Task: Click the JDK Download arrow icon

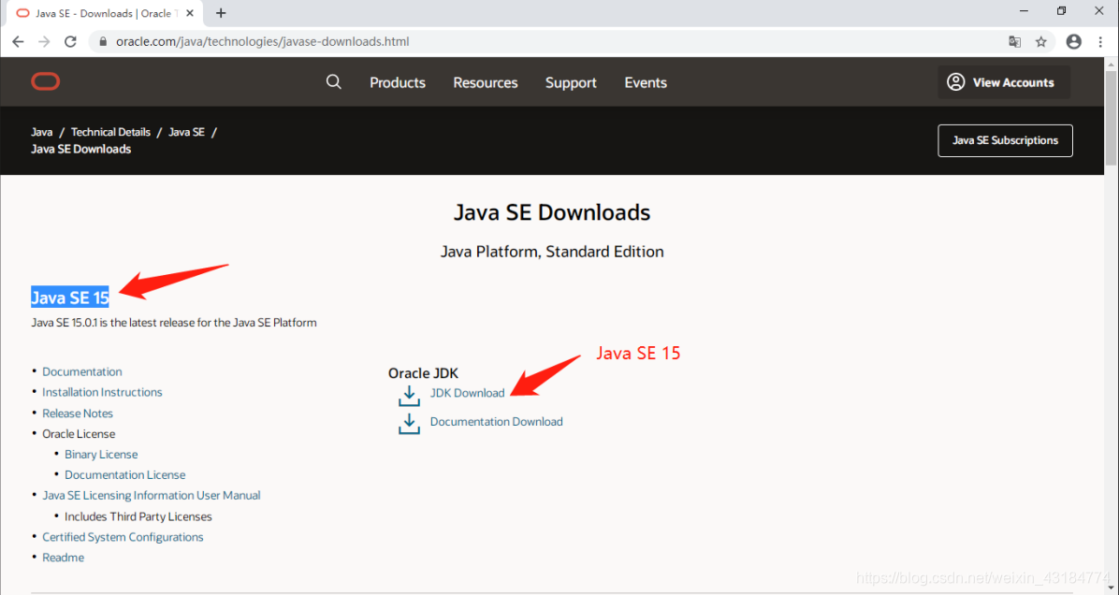Action: [409, 396]
